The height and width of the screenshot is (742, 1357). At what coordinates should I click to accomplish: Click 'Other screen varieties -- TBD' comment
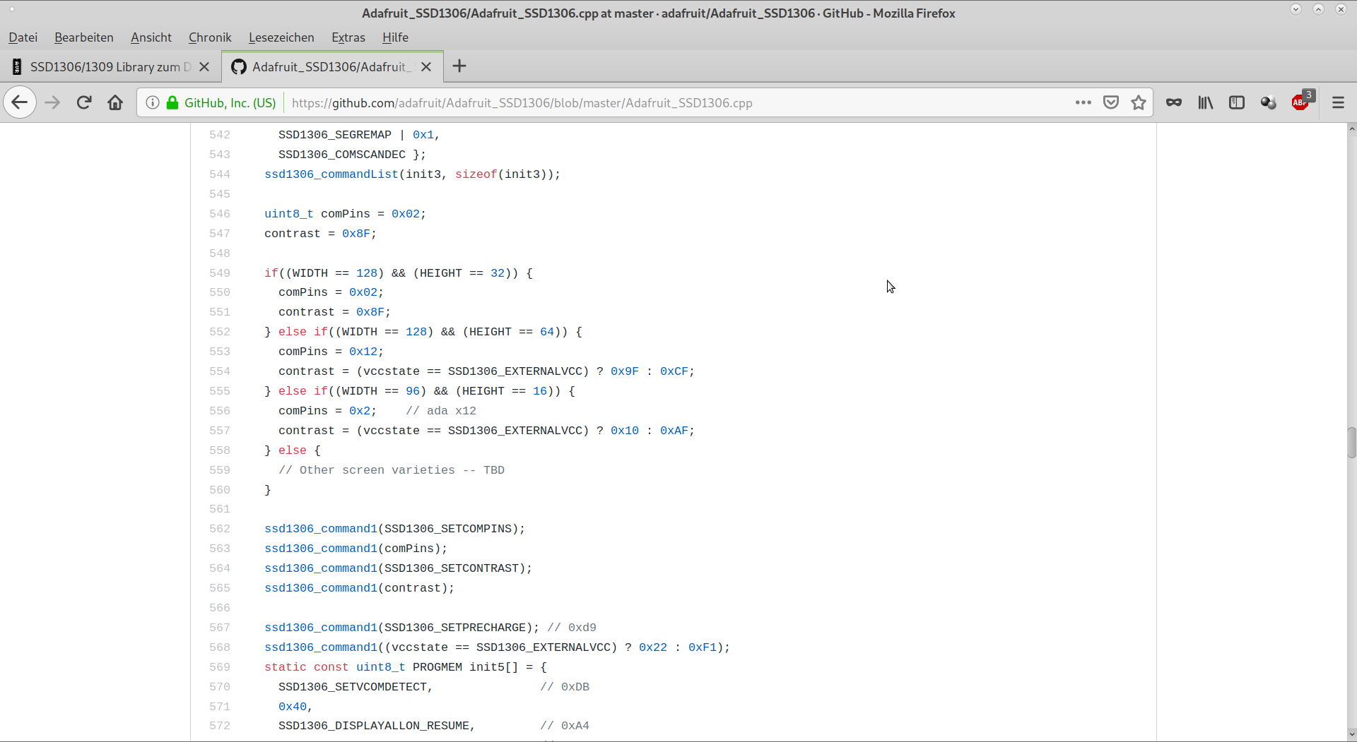point(392,470)
